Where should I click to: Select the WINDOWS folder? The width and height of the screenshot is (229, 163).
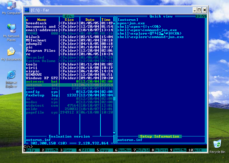coord(69,75)
